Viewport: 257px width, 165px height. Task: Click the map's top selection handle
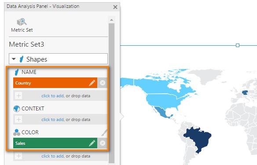pos(238,45)
